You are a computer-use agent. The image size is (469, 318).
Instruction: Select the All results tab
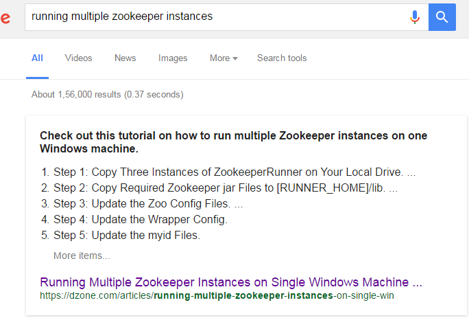[38, 58]
